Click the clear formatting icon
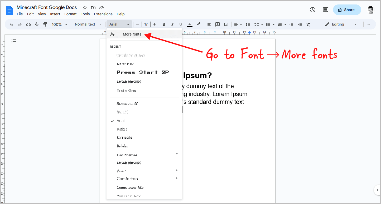The height and width of the screenshot is (204, 381). [308, 24]
